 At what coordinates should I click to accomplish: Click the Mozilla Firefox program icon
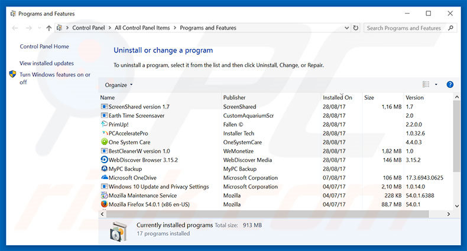[105, 204]
